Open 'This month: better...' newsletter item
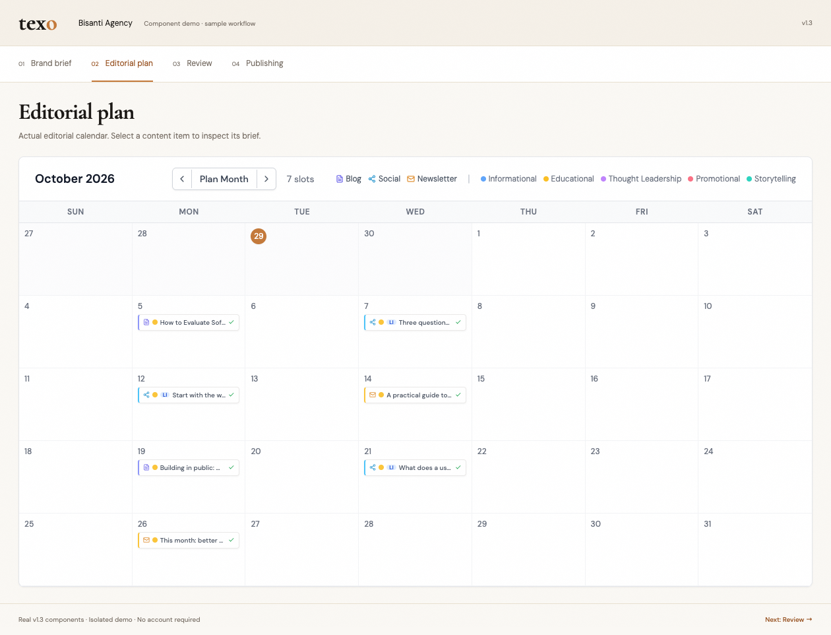This screenshot has width=831, height=635. (189, 540)
